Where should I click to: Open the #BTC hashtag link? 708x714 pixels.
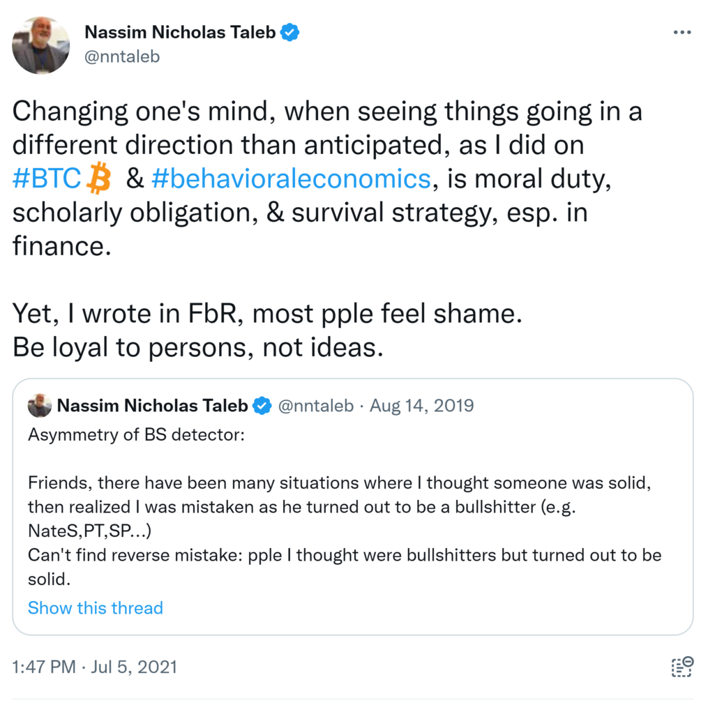47,179
